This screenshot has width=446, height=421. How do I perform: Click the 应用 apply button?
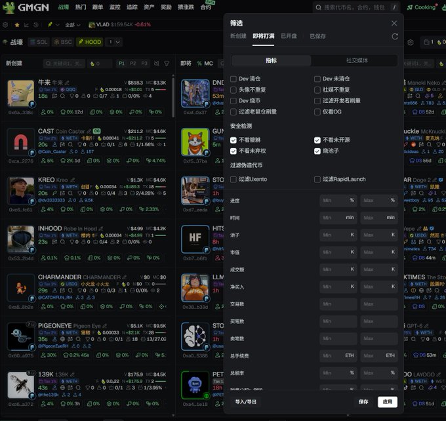click(x=388, y=402)
